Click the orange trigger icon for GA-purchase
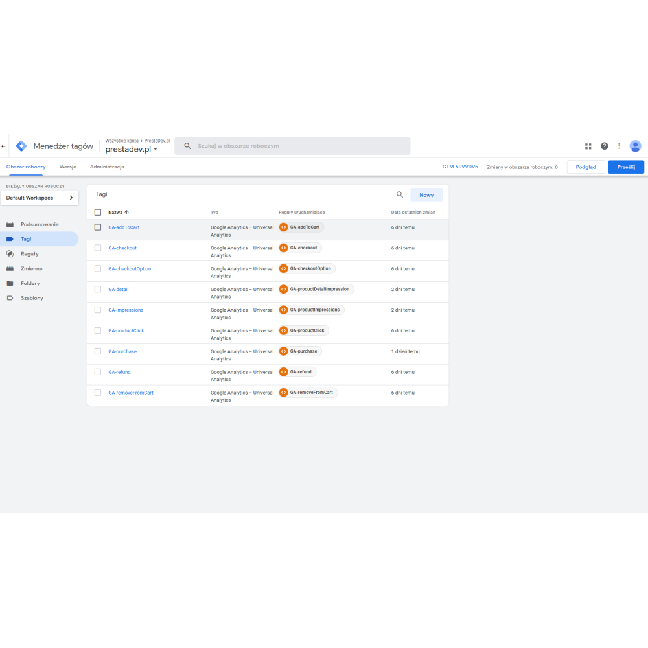 (x=284, y=351)
